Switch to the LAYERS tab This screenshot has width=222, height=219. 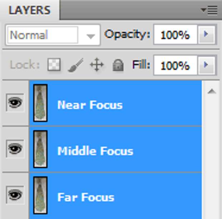[x=29, y=10]
